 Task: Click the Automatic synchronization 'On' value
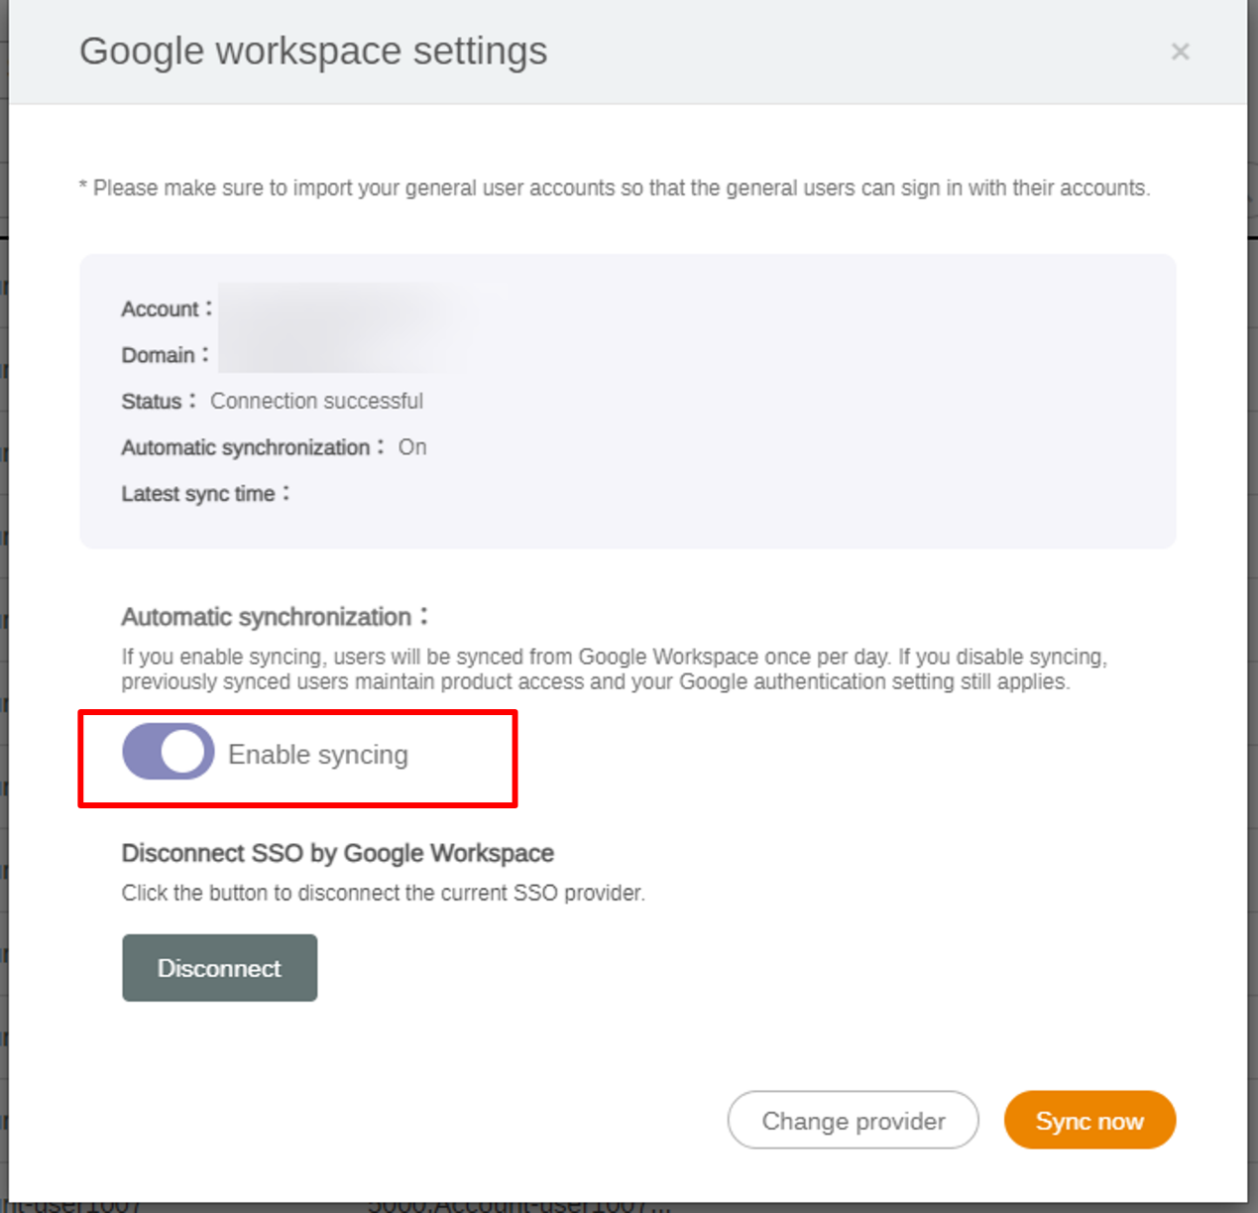coord(412,447)
